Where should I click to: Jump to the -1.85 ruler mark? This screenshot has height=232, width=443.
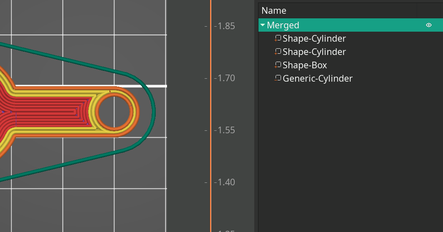coord(225,26)
